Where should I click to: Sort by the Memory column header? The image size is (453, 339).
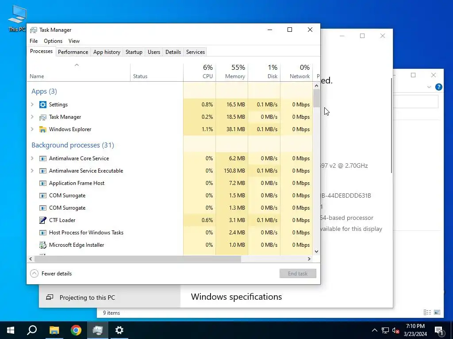(x=232, y=72)
